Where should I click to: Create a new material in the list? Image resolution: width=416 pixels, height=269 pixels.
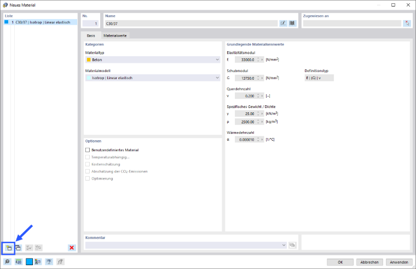pyautogui.click(x=9, y=248)
